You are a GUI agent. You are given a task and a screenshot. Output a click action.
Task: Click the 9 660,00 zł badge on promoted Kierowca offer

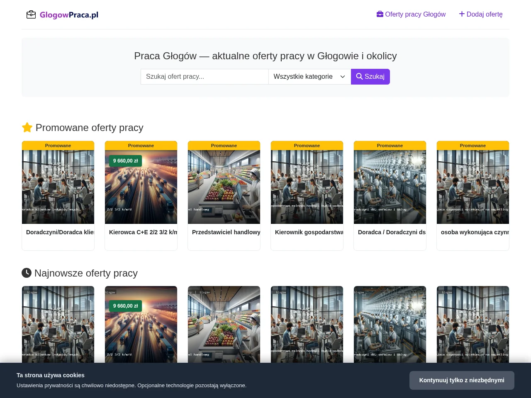coord(125,161)
